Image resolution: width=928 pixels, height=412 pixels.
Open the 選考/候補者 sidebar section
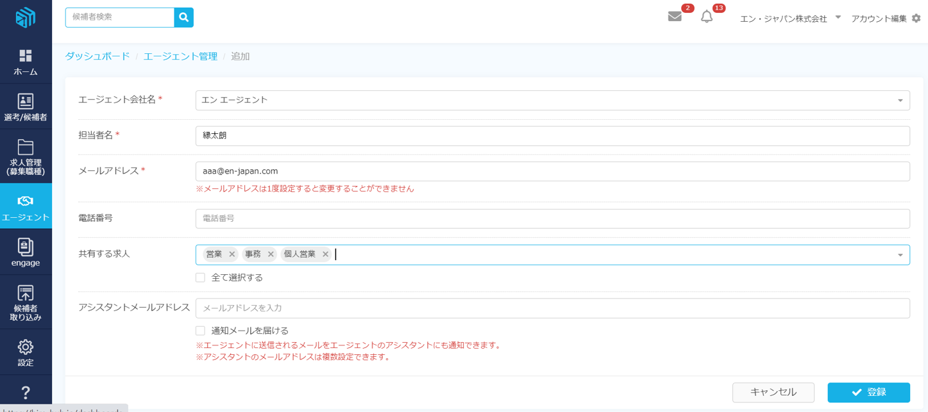pyautogui.click(x=26, y=107)
